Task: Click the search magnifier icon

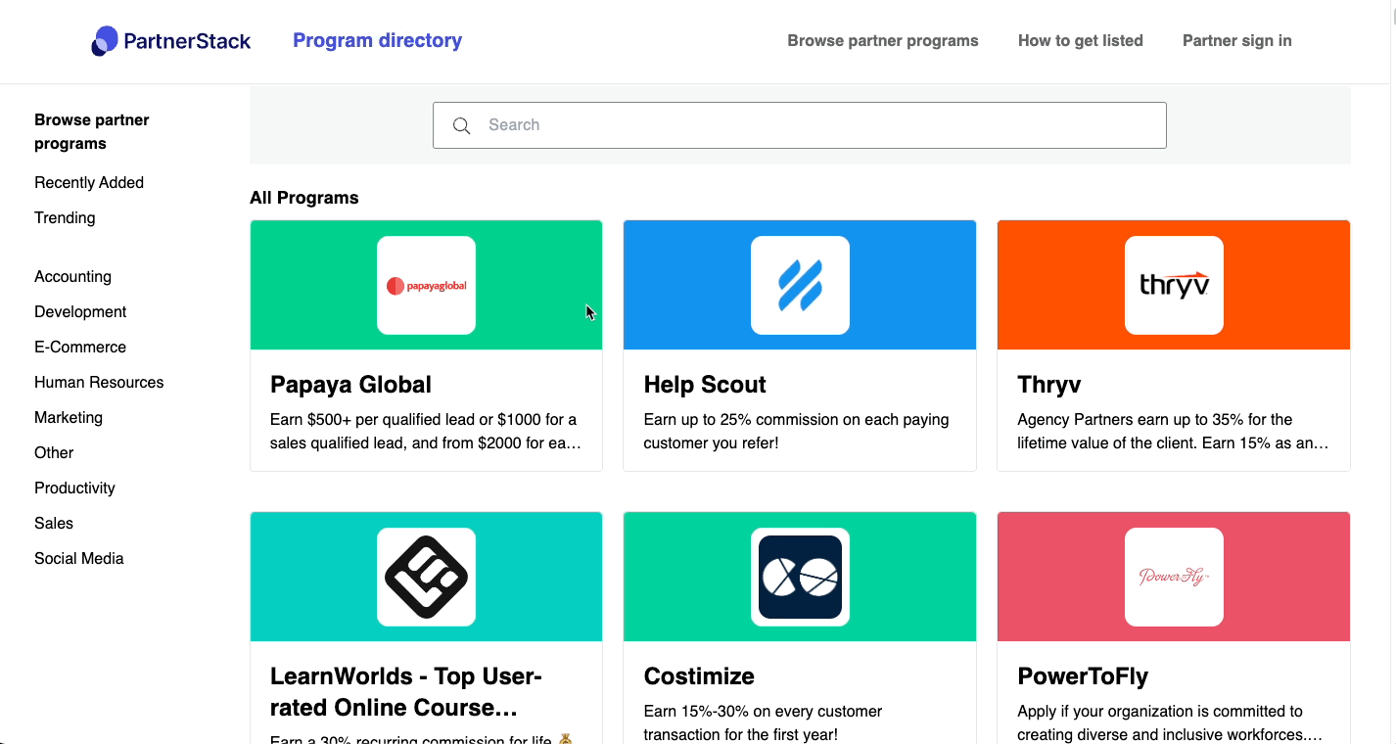Action: [462, 125]
